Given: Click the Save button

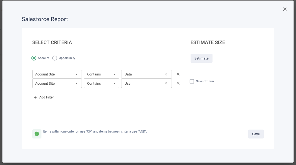Looking at the screenshot, I should tap(256, 134).
